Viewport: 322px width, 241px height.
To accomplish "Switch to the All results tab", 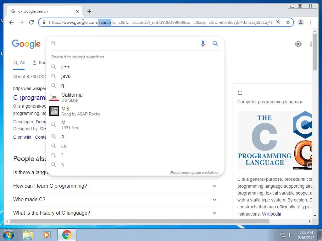I will pos(19,63).
